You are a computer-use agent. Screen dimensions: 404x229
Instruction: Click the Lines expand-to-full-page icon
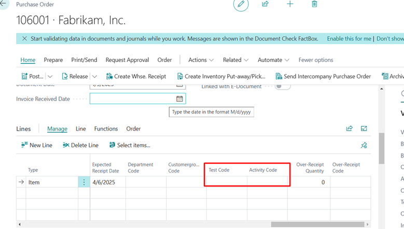(x=364, y=128)
